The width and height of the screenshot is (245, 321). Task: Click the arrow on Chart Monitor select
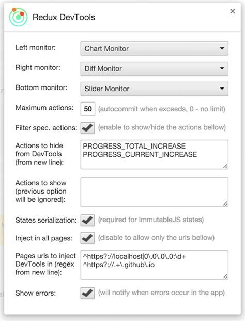(x=222, y=48)
